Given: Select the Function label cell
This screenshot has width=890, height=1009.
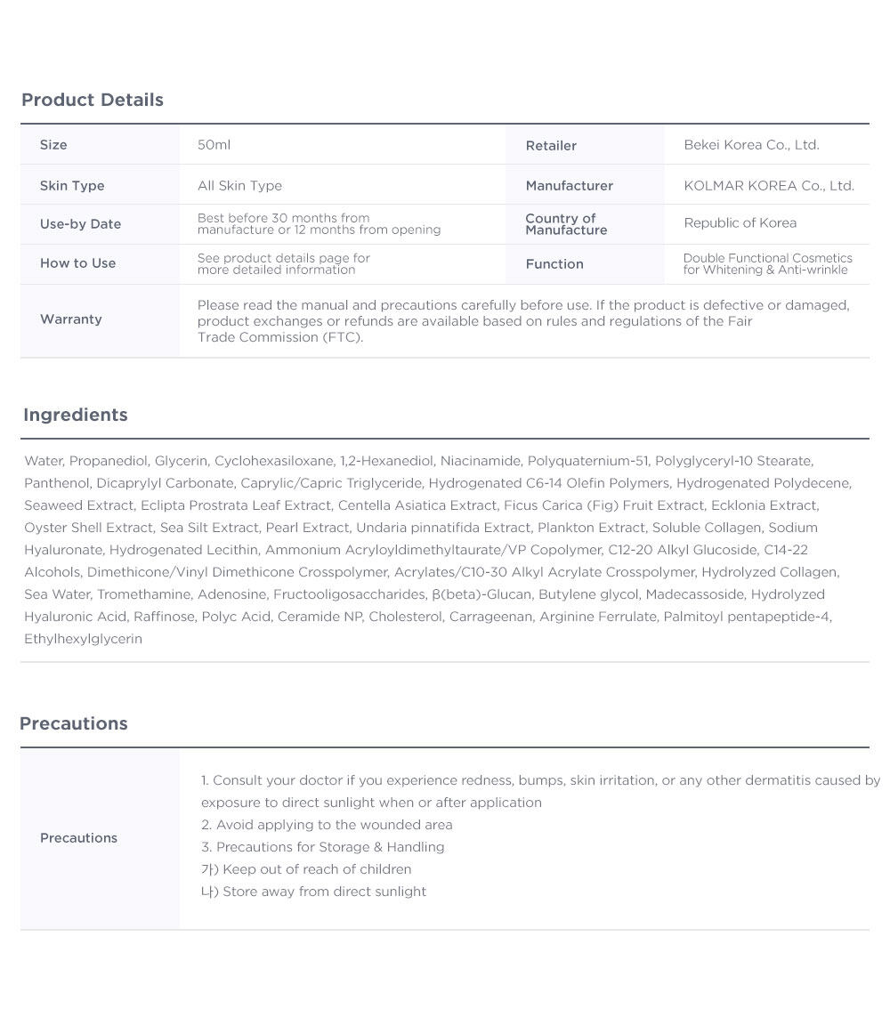Looking at the screenshot, I should pyautogui.click(x=585, y=264).
